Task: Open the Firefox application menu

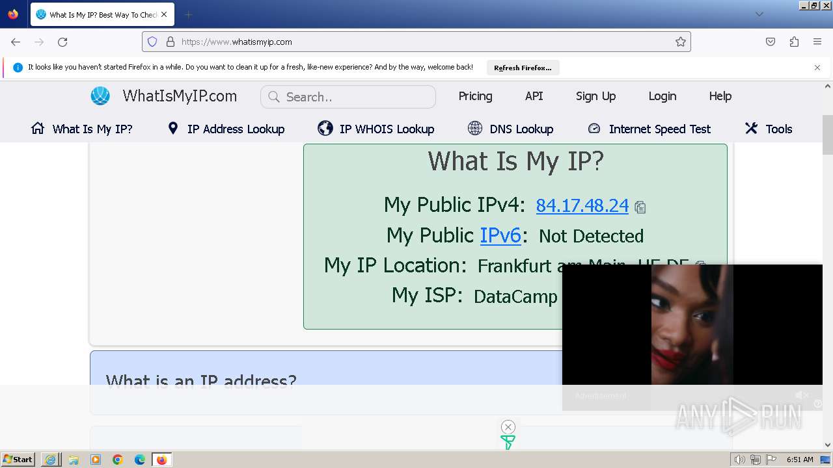Action: pyautogui.click(x=817, y=42)
